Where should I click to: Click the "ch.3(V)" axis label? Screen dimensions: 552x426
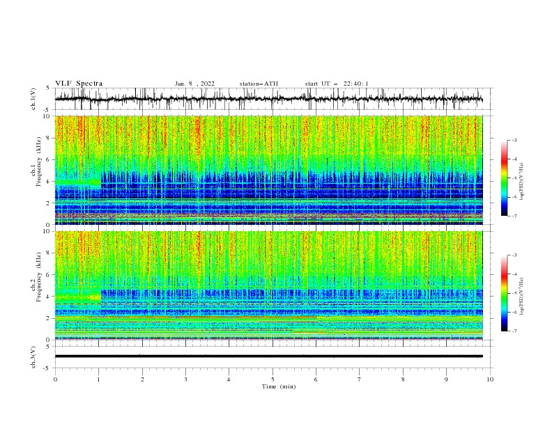point(33,357)
